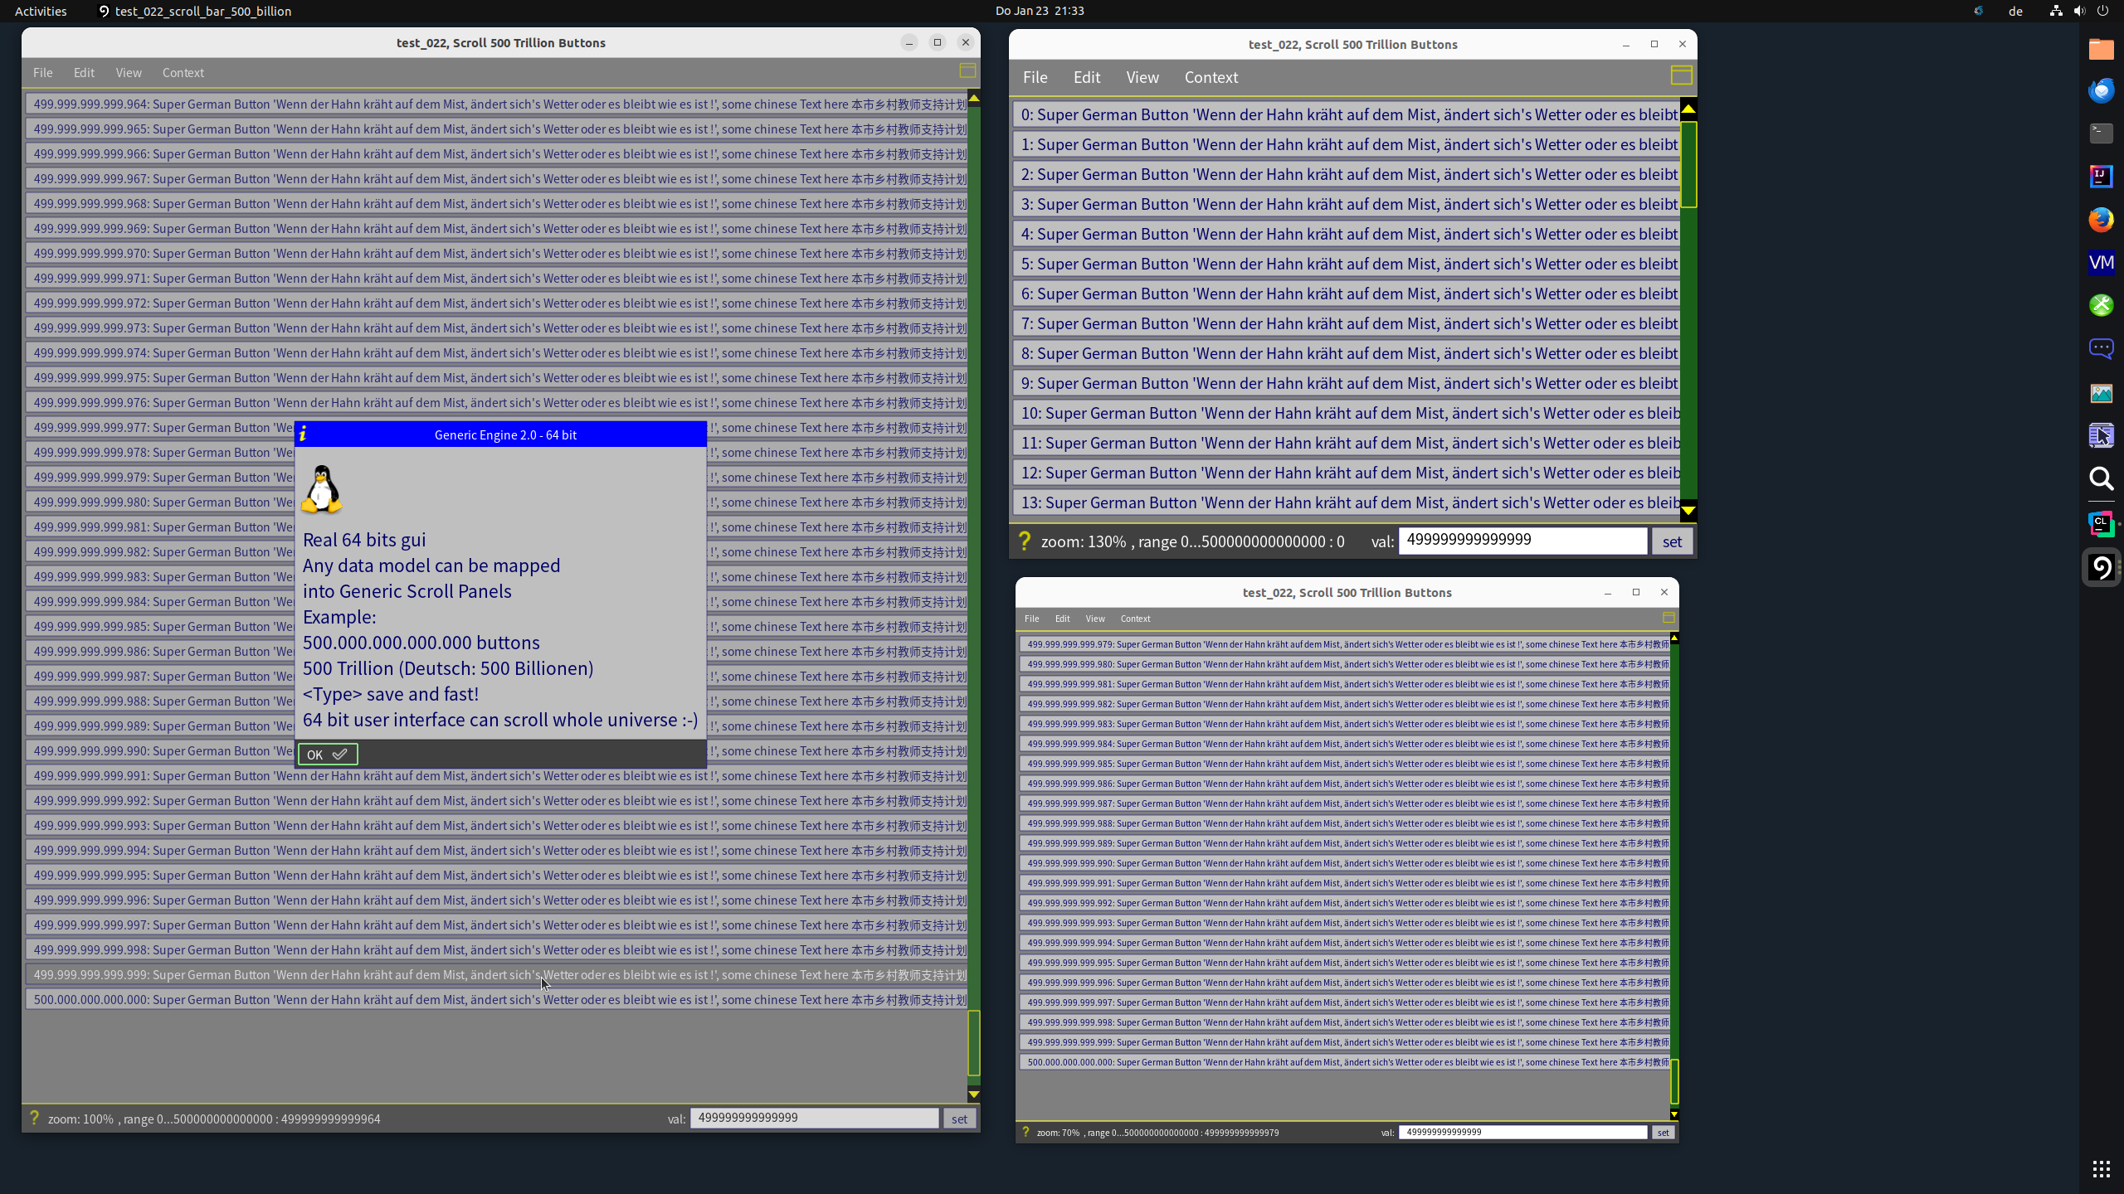Open the Show Applications grid
Image resolution: width=2124 pixels, height=1194 pixels.
click(2101, 1169)
